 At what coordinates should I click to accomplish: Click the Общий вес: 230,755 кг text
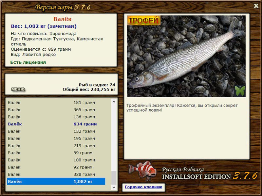[89, 90]
